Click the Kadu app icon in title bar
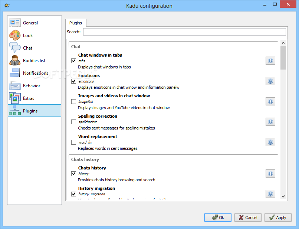Screen dimensions: 299x229 [x=6, y=6]
